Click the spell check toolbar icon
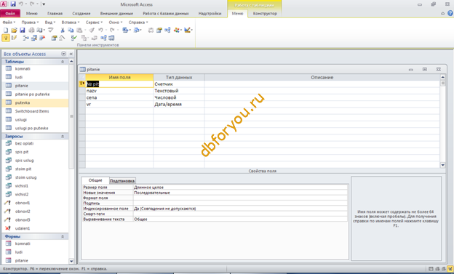Viewport: 454px width, 274px height. 51,30
